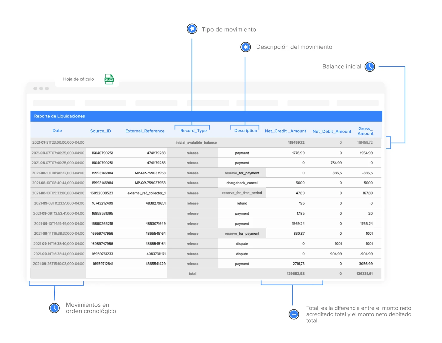442x343 pixels.
Task: Select the 47,89 net credit cell
Action: [300, 193]
